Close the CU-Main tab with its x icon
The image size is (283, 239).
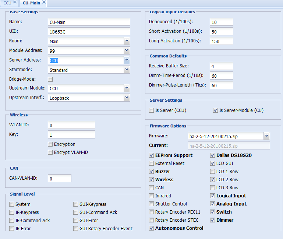point(44,2)
